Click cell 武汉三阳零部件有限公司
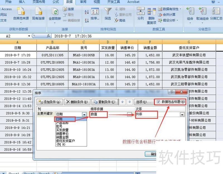Viewport: 223px width, 174px height. pos(189,84)
